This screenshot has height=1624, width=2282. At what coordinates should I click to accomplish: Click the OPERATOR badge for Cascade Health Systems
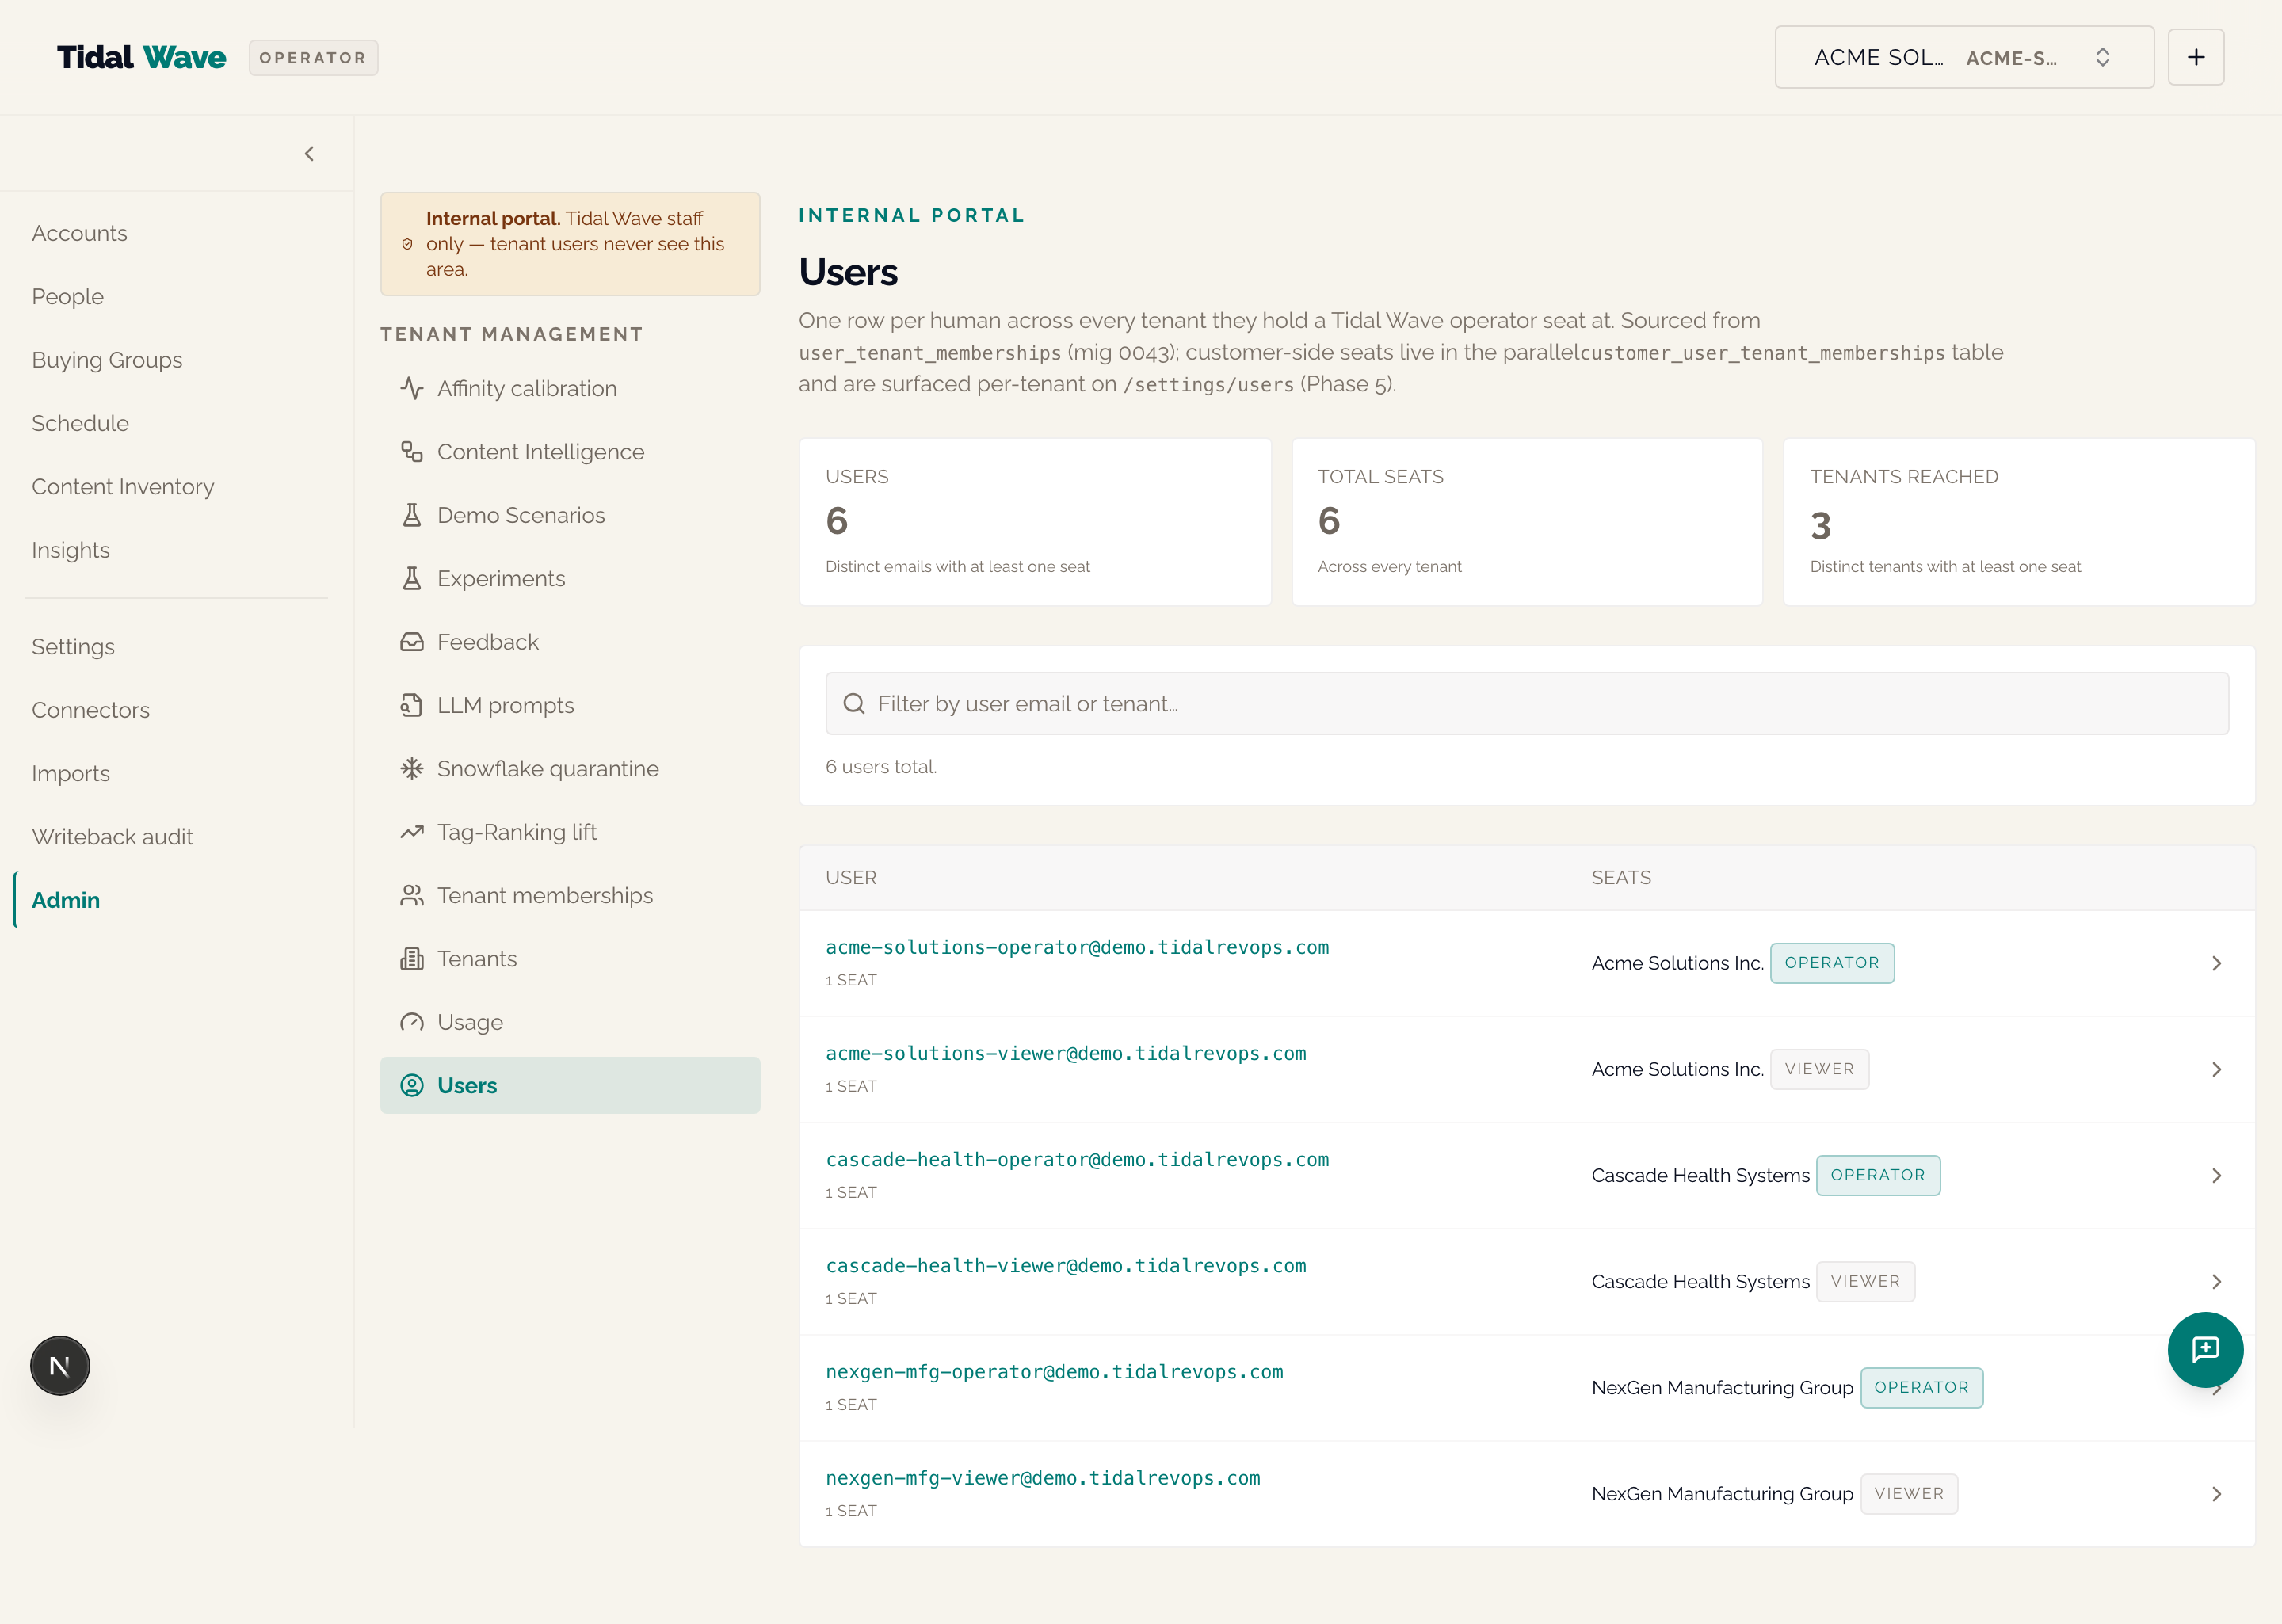click(1877, 1175)
